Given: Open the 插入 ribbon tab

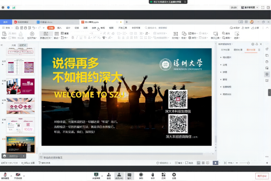Looking at the screenshot, I should [59, 28].
